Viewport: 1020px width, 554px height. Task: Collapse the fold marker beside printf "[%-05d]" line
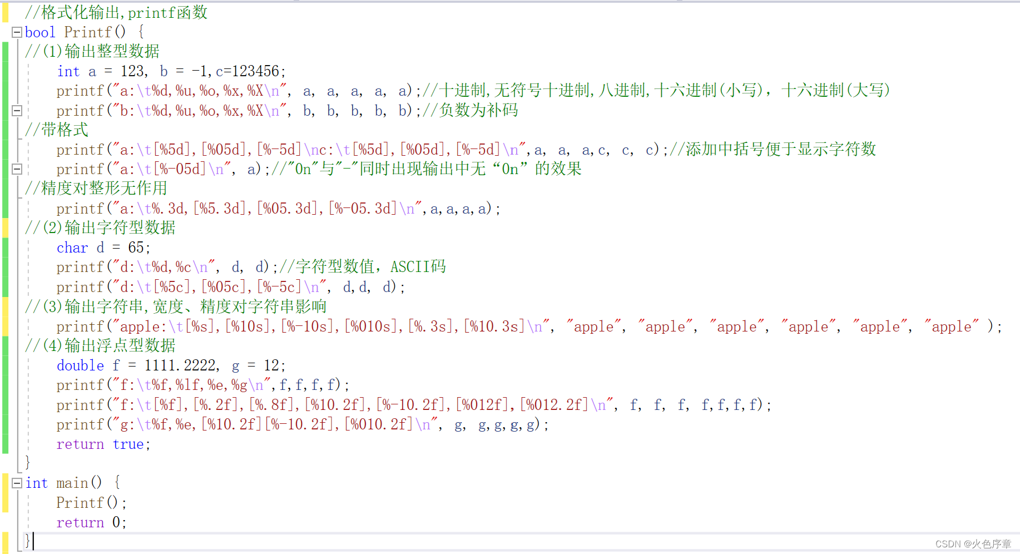click(17, 169)
